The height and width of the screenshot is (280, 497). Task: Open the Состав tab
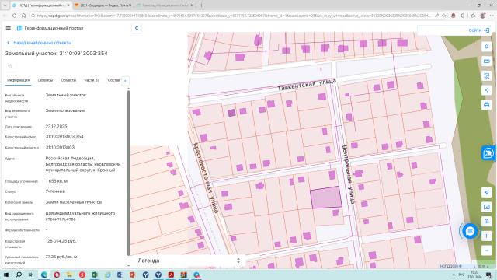[x=114, y=80]
